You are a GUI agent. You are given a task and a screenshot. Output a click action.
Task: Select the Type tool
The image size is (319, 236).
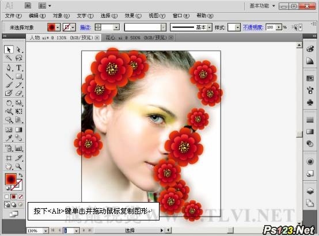(x=19, y=67)
